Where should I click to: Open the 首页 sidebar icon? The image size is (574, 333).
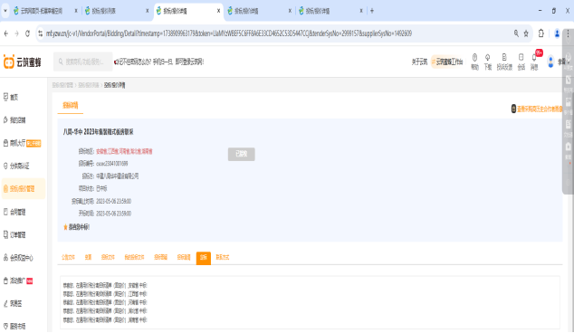click(x=5, y=97)
